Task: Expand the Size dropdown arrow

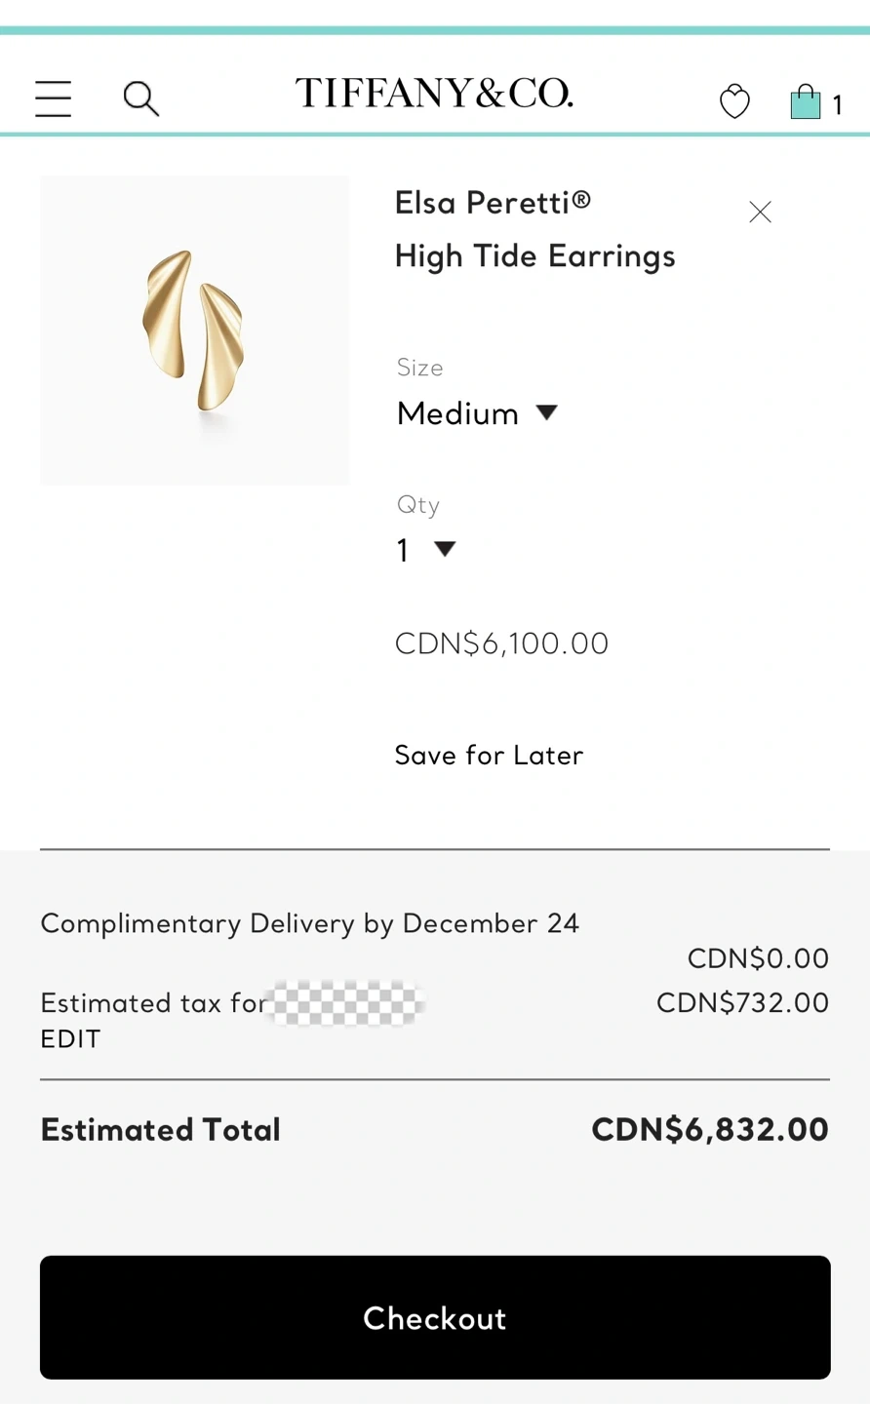Action: (547, 412)
